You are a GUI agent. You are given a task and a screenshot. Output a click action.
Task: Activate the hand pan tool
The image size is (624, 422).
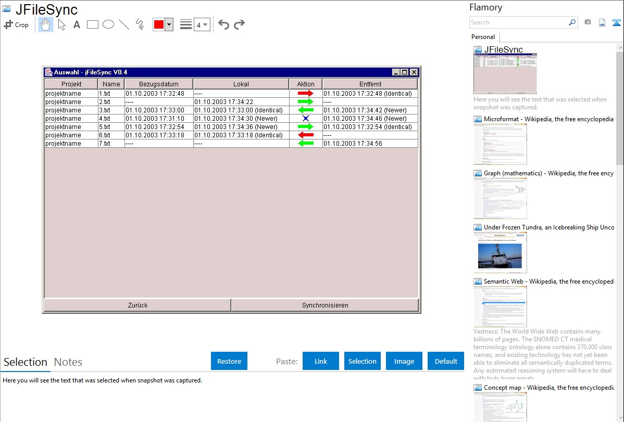[x=46, y=24]
